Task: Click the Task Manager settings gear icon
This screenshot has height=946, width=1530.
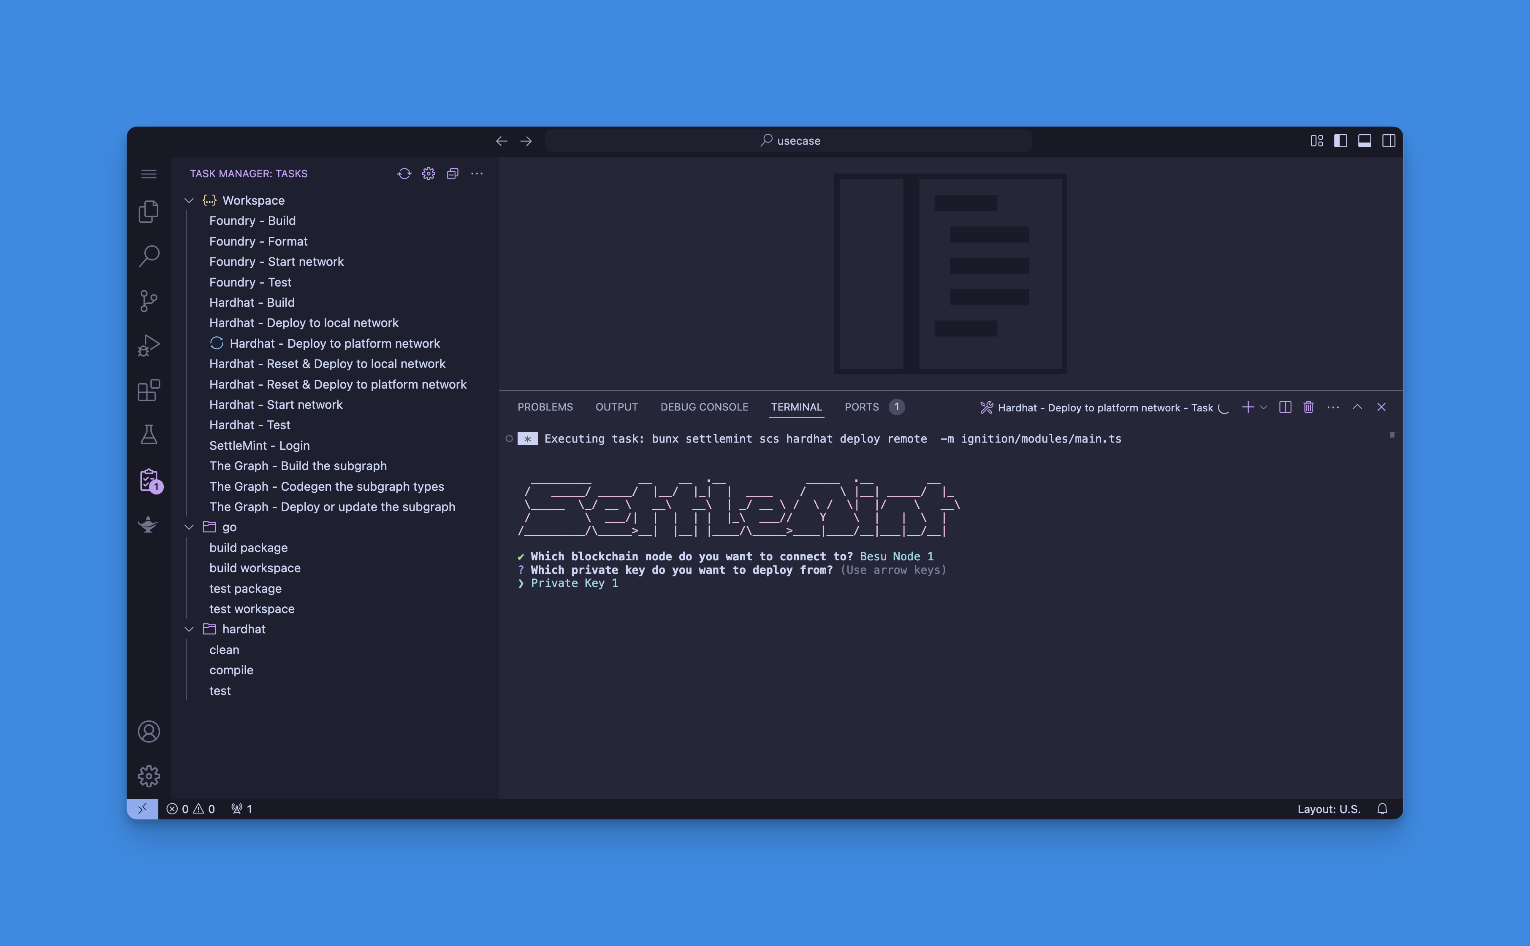Action: coord(431,173)
